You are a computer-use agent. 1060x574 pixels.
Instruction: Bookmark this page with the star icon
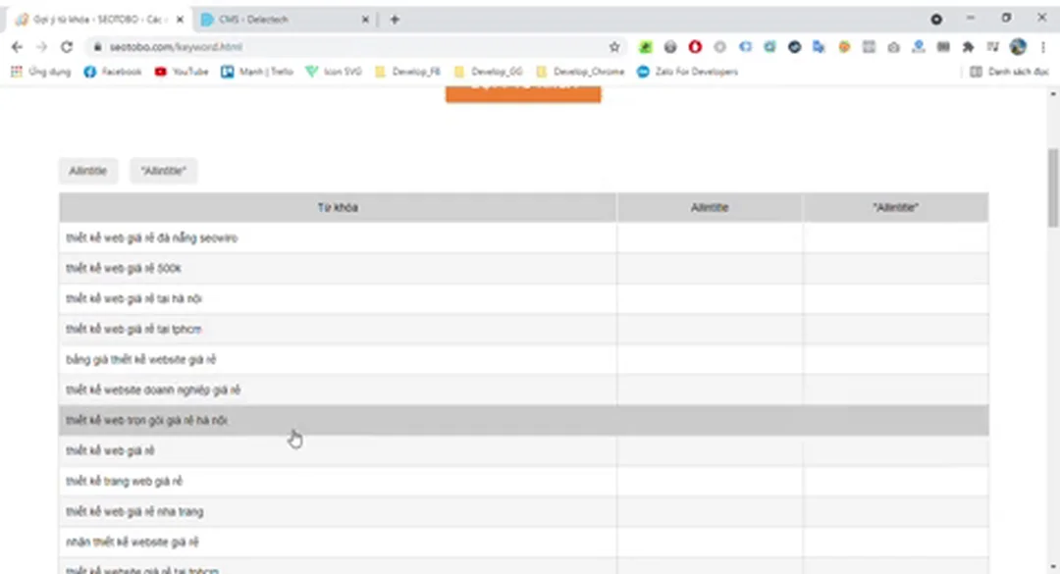tap(613, 47)
